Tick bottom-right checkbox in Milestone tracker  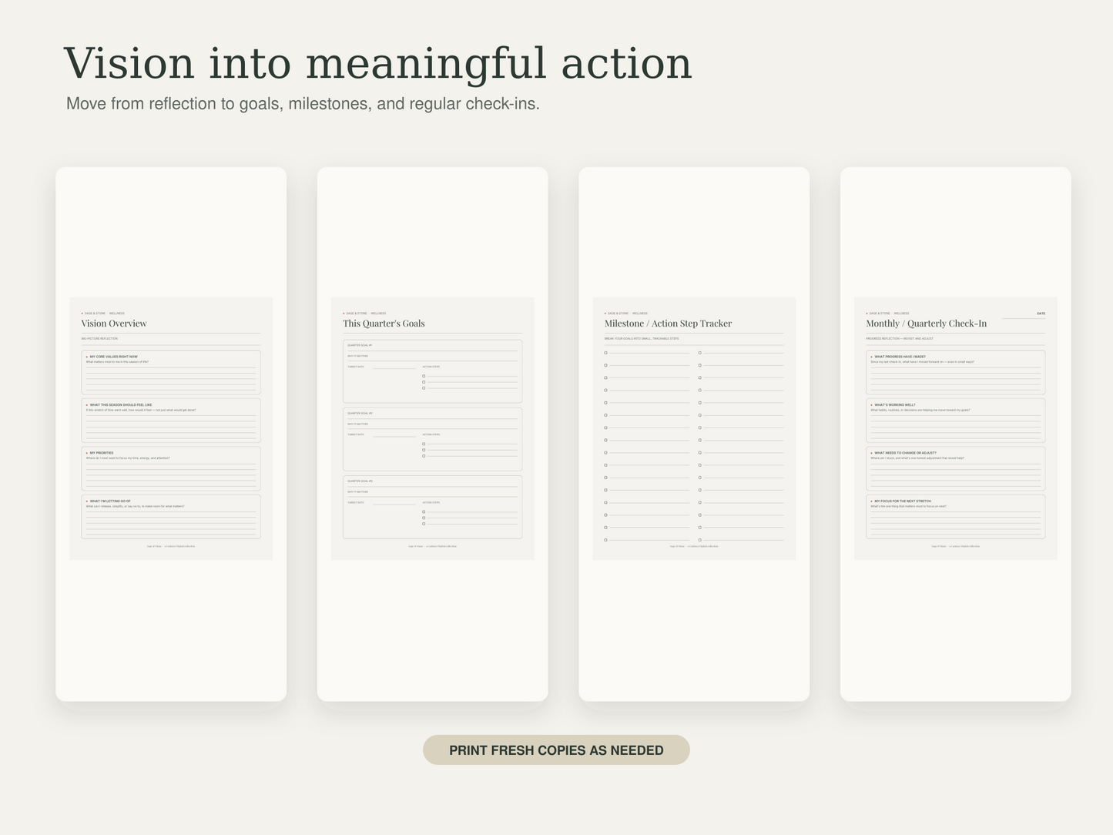pyautogui.click(x=699, y=540)
